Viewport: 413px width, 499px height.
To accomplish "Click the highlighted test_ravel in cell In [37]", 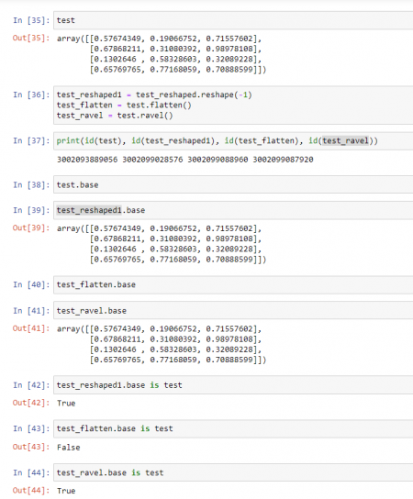I will 345,140.
